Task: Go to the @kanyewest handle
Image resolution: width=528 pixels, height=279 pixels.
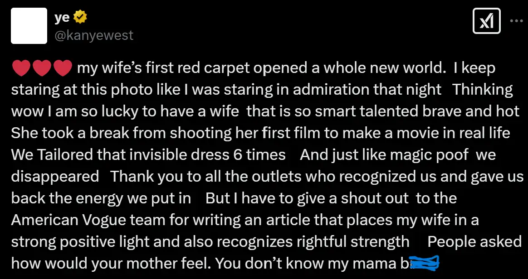Action: (x=94, y=35)
